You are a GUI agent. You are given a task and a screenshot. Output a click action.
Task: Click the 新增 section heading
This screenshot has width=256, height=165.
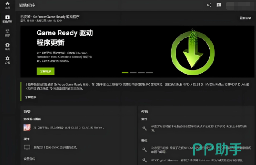(27, 112)
